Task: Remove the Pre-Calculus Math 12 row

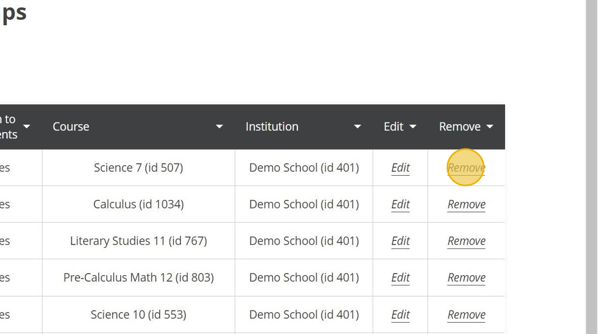Action: click(x=466, y=277)
